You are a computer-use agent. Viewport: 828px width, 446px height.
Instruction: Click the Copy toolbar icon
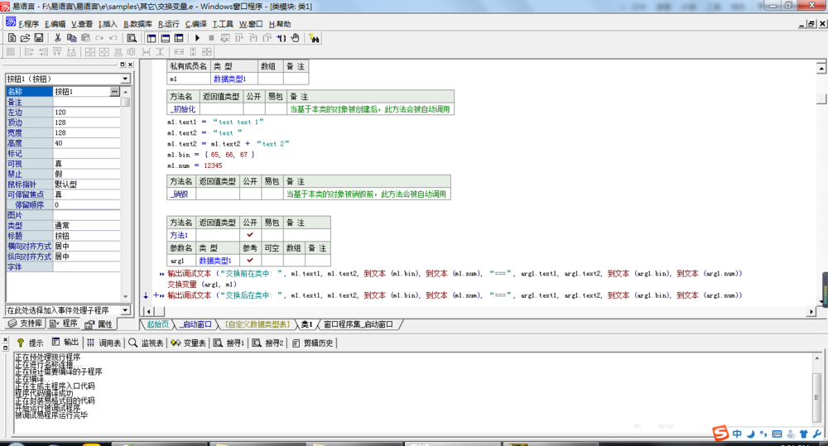pyautogui.click(x=71, y=38)
